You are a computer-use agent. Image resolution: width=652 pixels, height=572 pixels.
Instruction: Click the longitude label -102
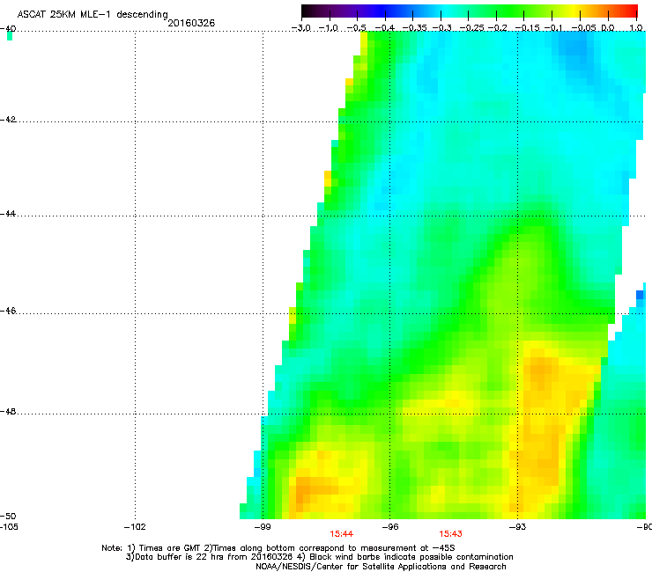[135, 527]
